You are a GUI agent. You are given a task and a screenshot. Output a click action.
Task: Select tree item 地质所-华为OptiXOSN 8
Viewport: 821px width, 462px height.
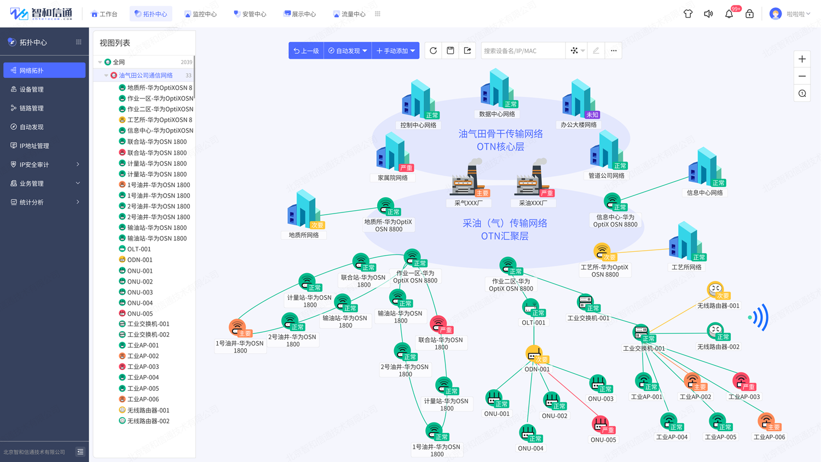tap(156, 88)
